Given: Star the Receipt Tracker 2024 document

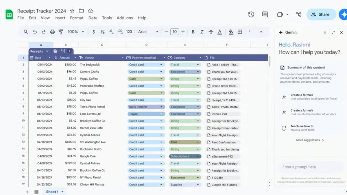Looking at the screenshot, I should click(72, 11).
